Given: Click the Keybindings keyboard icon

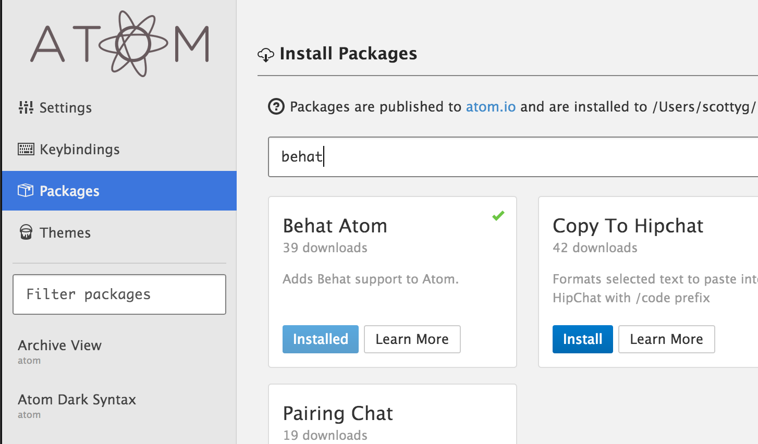Looking at the screenshot, I should pyautogui.click(x=26, y=150).
